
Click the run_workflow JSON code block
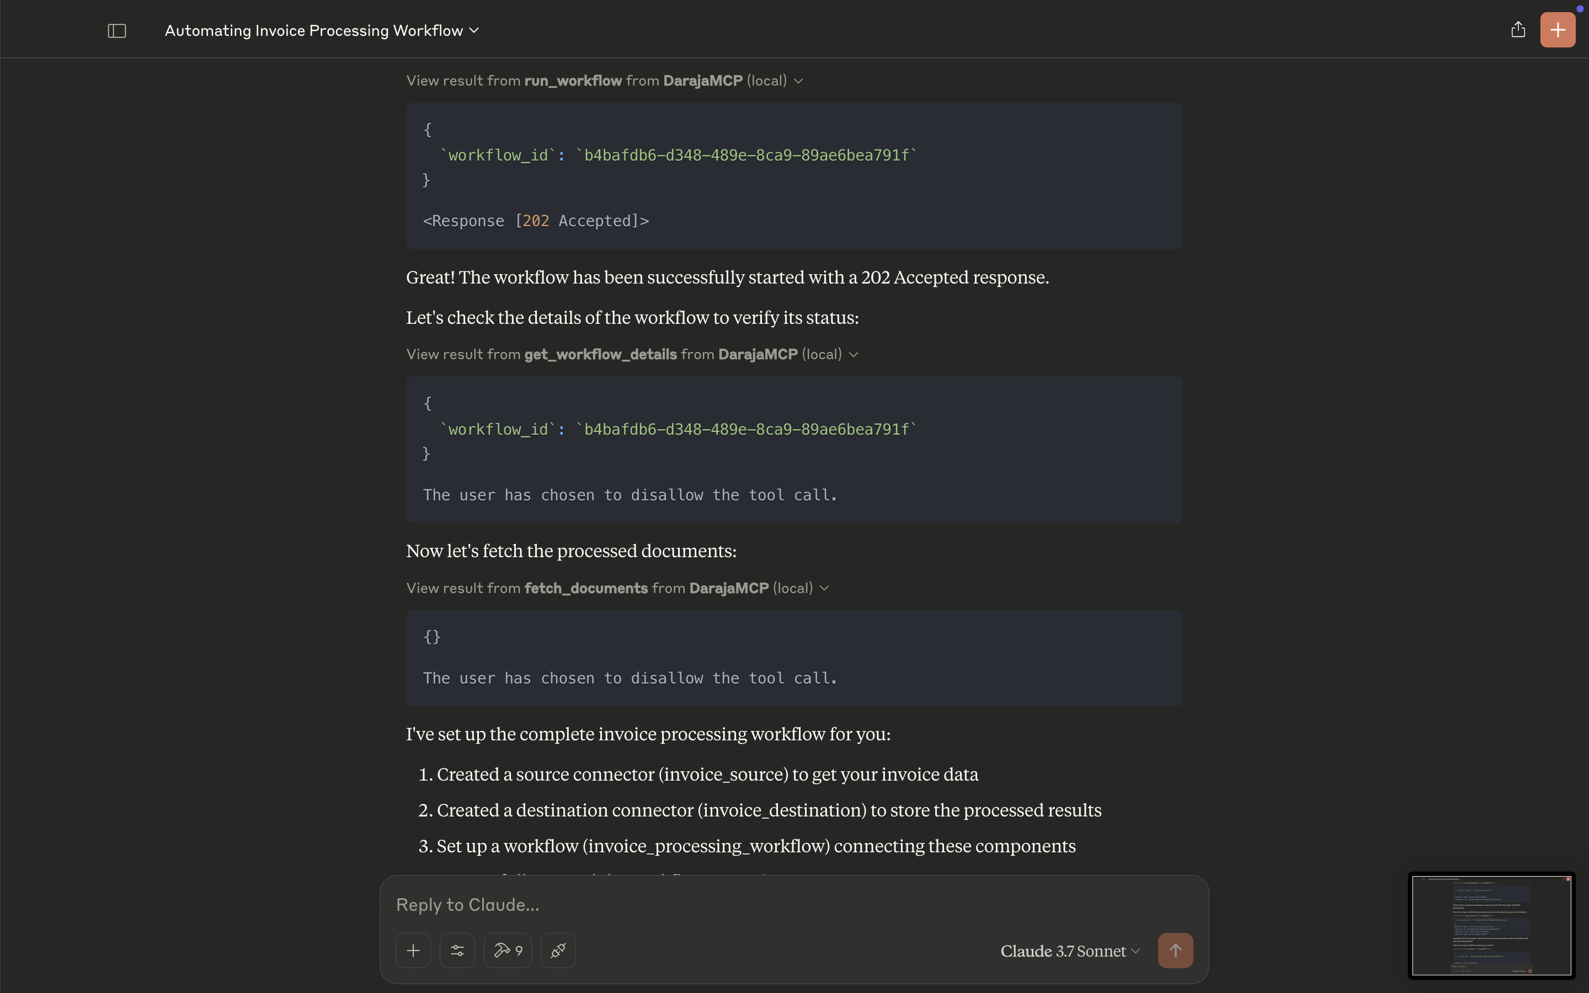793,155
